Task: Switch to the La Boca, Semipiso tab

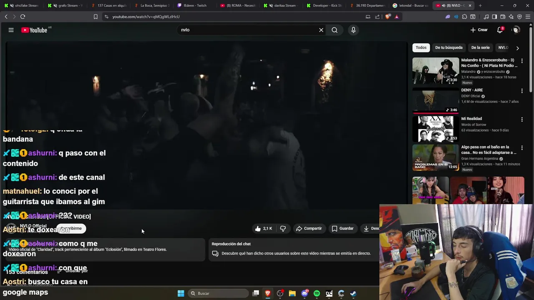Action: 152,5
